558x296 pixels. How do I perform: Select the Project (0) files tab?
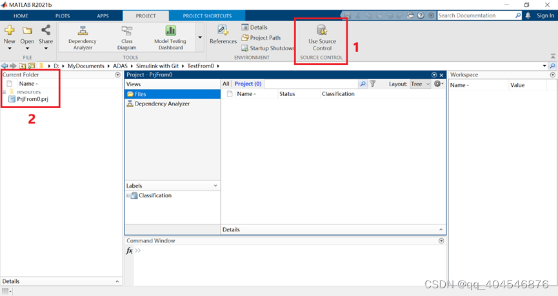(x=248, y=84)
